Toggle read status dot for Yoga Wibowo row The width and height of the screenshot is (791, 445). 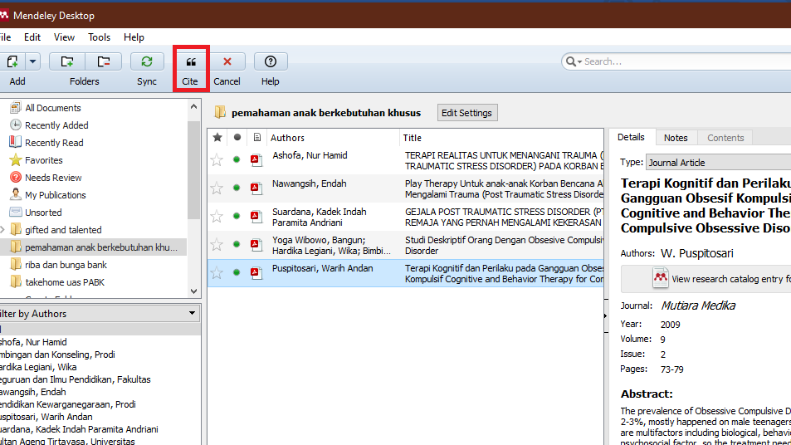coord(237,244)
